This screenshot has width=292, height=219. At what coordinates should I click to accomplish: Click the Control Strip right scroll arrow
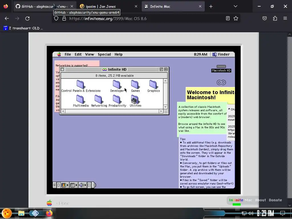(x=89, y=185)
